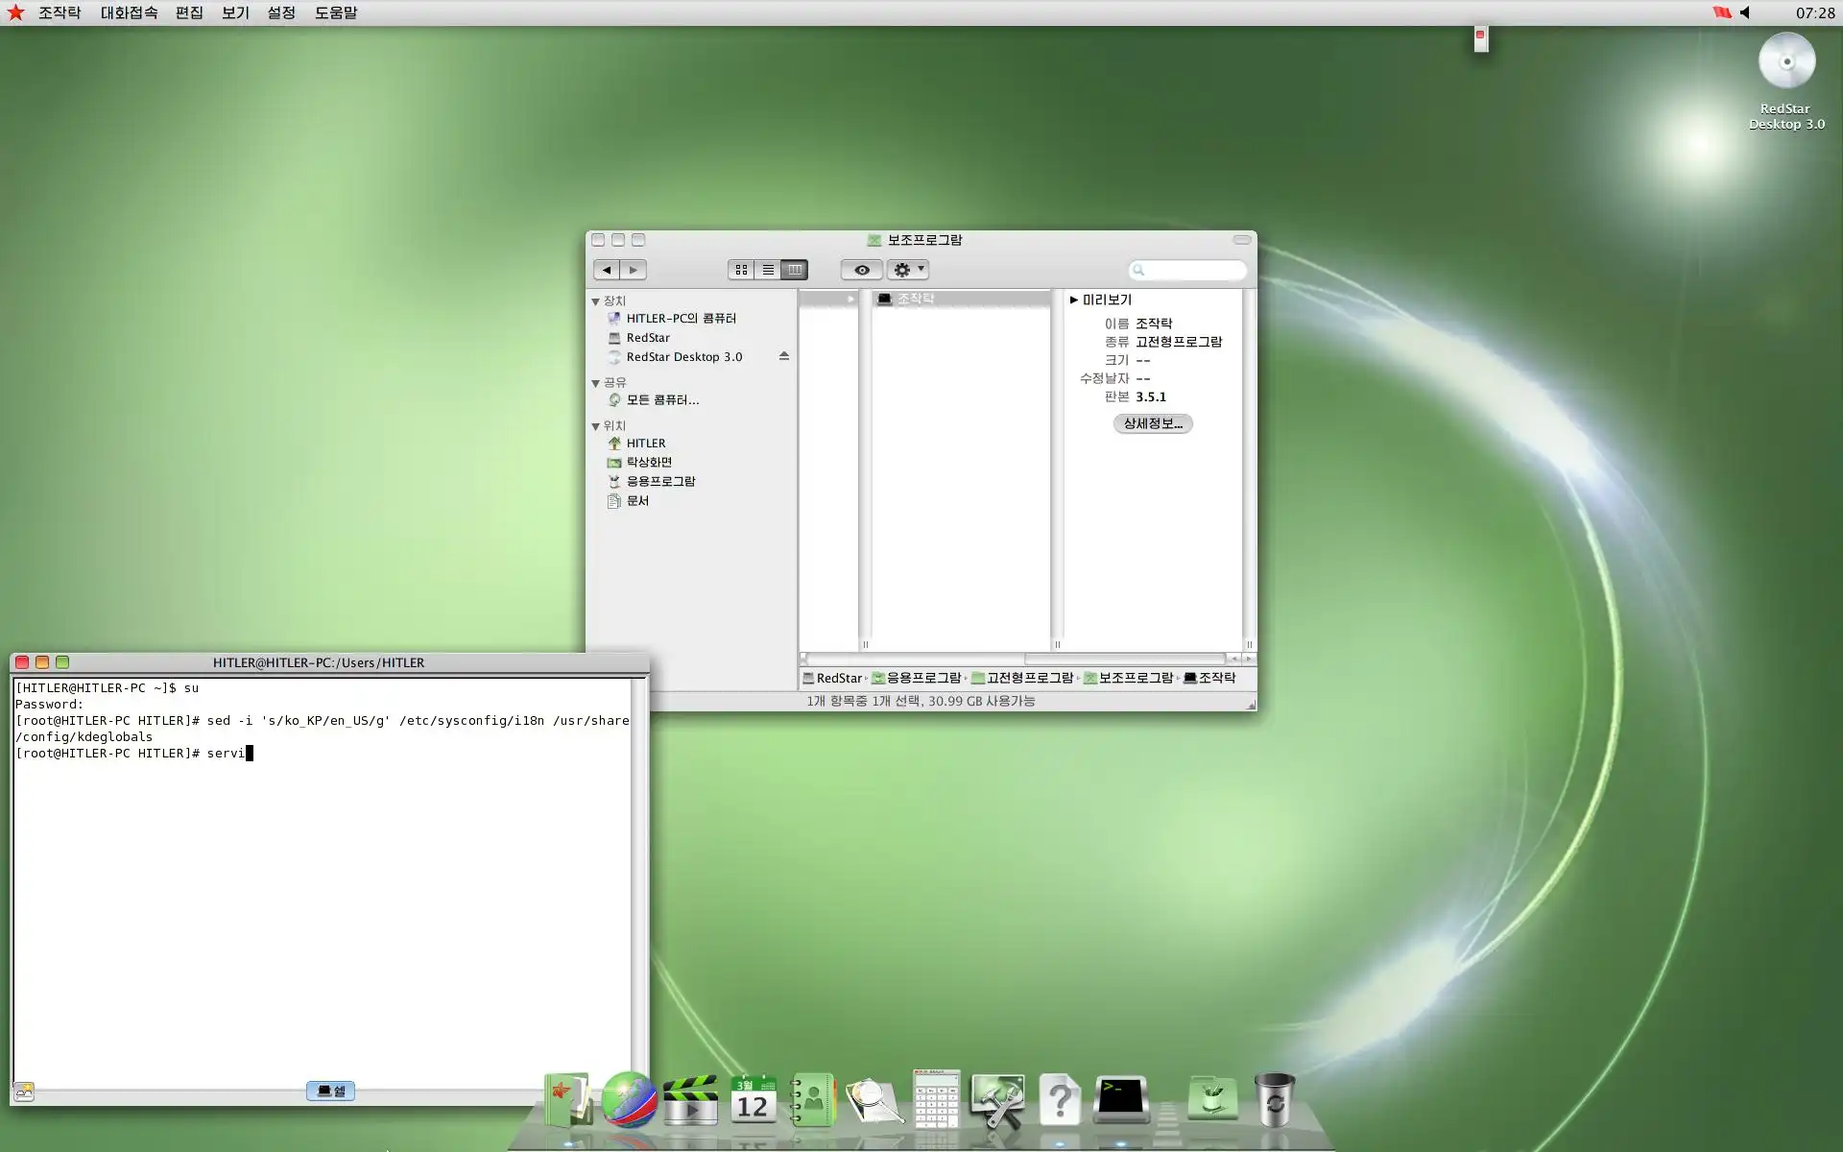
Task: Launch the globe web browser from dock
Action: (x=629, y=1099)
